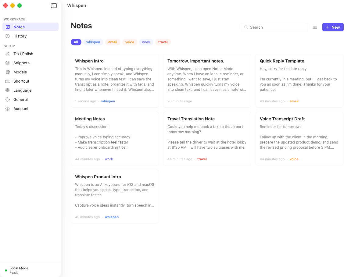Click the Models chip icon
The image size is (351, 277).
click(x=8, y=72)
